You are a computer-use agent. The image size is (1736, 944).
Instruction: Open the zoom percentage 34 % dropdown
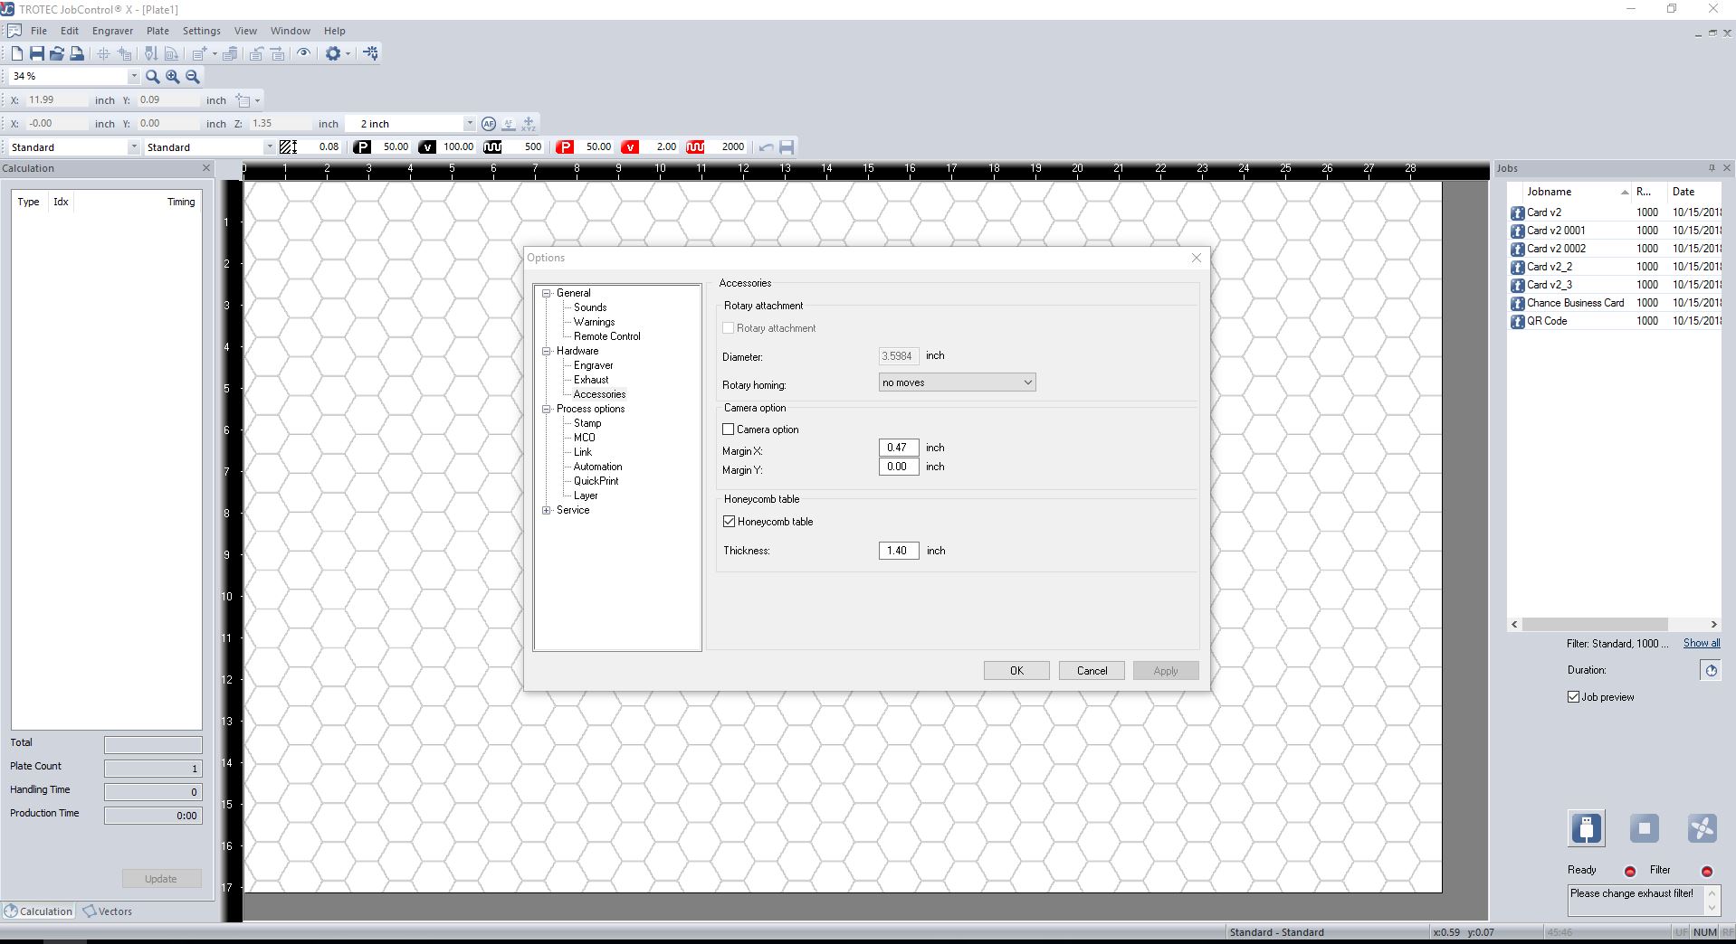pos(134,77)
